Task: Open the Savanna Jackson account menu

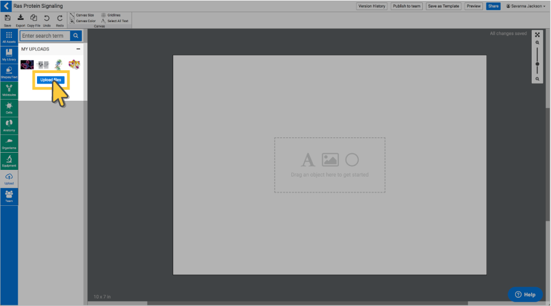Action: tap(526, 6)
